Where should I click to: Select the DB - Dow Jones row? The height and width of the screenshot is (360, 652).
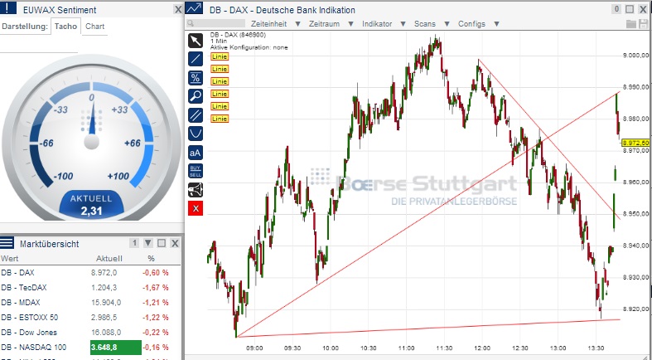pyautogui.click(x=90, y=333)
